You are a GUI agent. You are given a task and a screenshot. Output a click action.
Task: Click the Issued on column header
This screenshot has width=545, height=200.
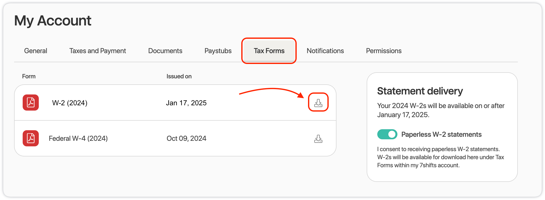(x=179, y=76)
